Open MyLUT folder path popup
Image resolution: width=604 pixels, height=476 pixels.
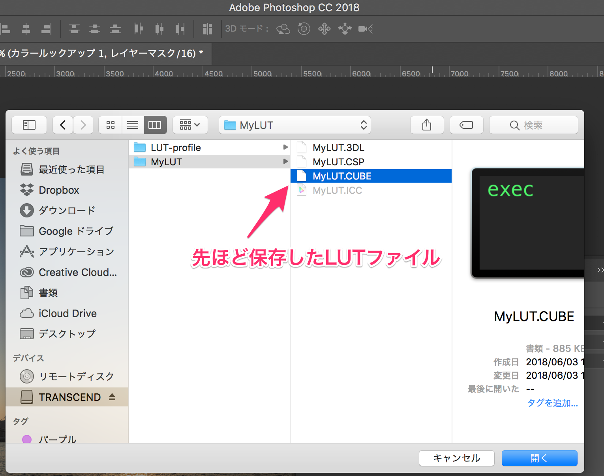[295, 125]
